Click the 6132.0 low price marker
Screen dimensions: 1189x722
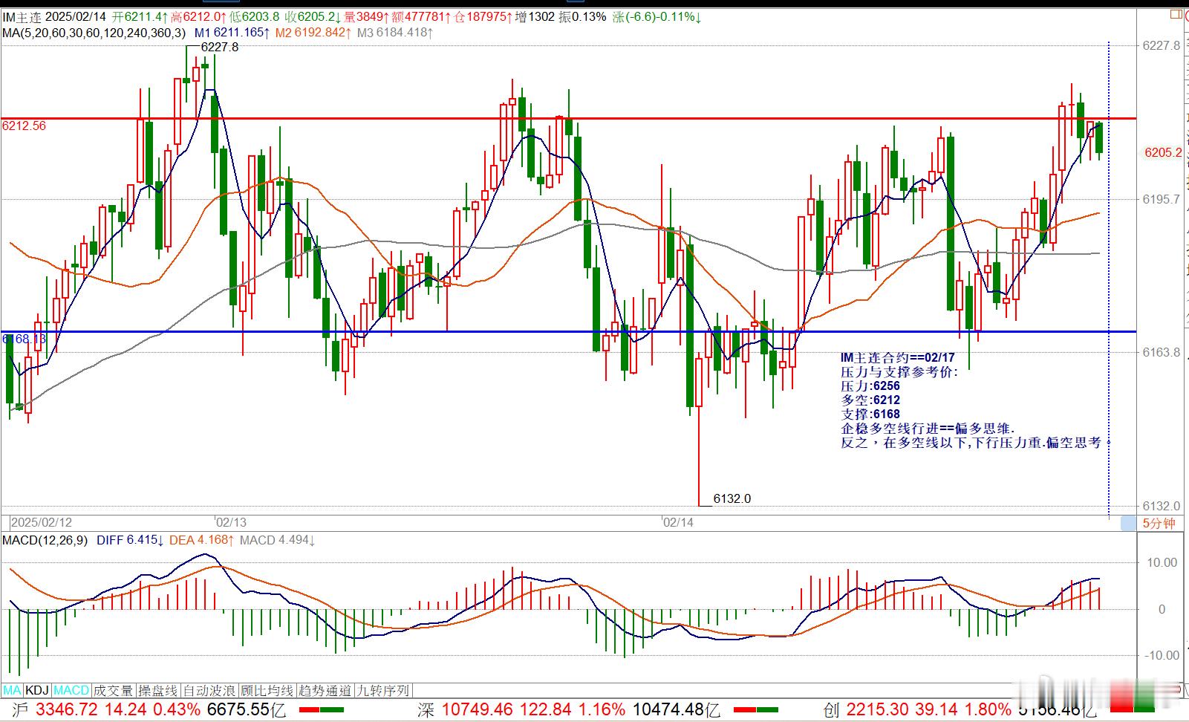(732, 498)
